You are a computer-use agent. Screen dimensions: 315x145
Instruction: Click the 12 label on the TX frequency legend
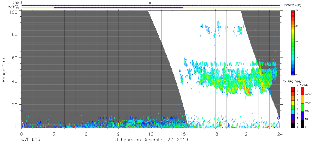pyautogui.click(x=297, y=114)
